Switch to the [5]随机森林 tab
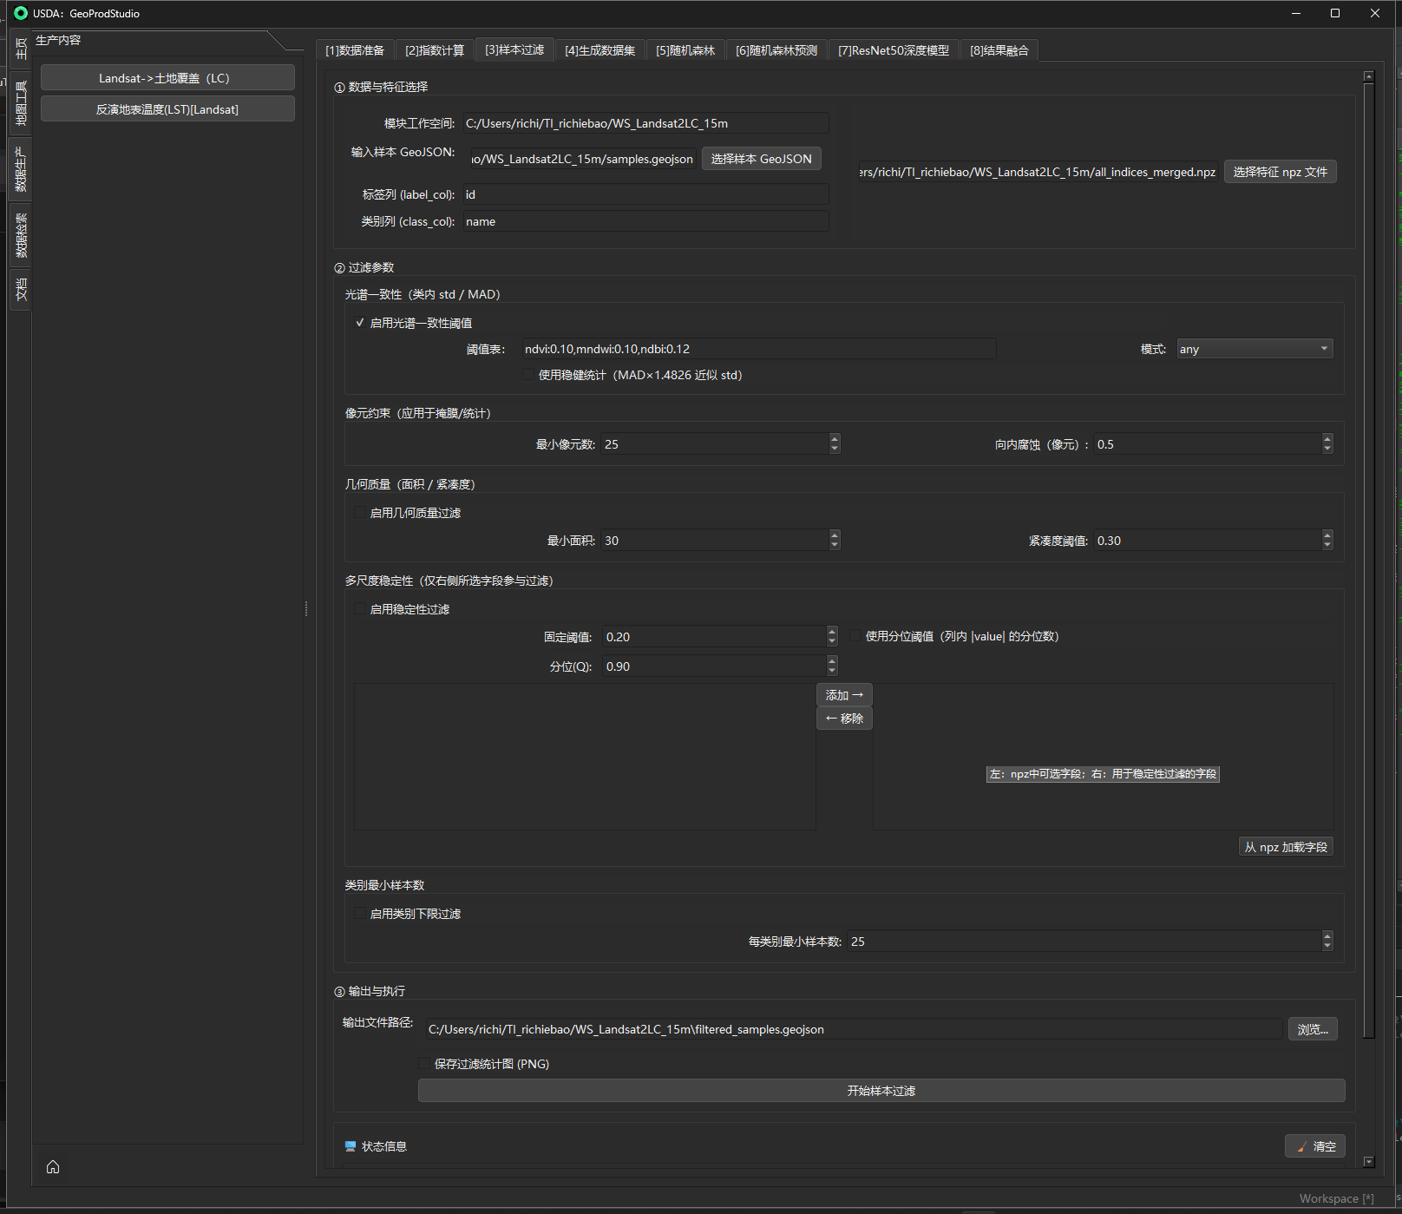This screenshot has height=1214, width=1402. click(685, 50)
